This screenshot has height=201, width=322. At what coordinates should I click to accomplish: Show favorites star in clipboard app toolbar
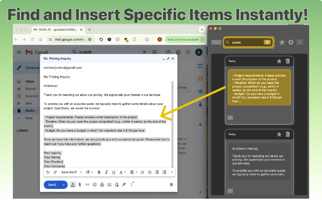pos(282,42)
